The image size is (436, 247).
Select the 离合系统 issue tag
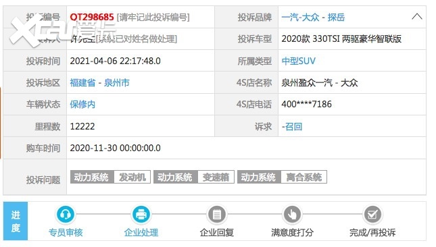304,177
